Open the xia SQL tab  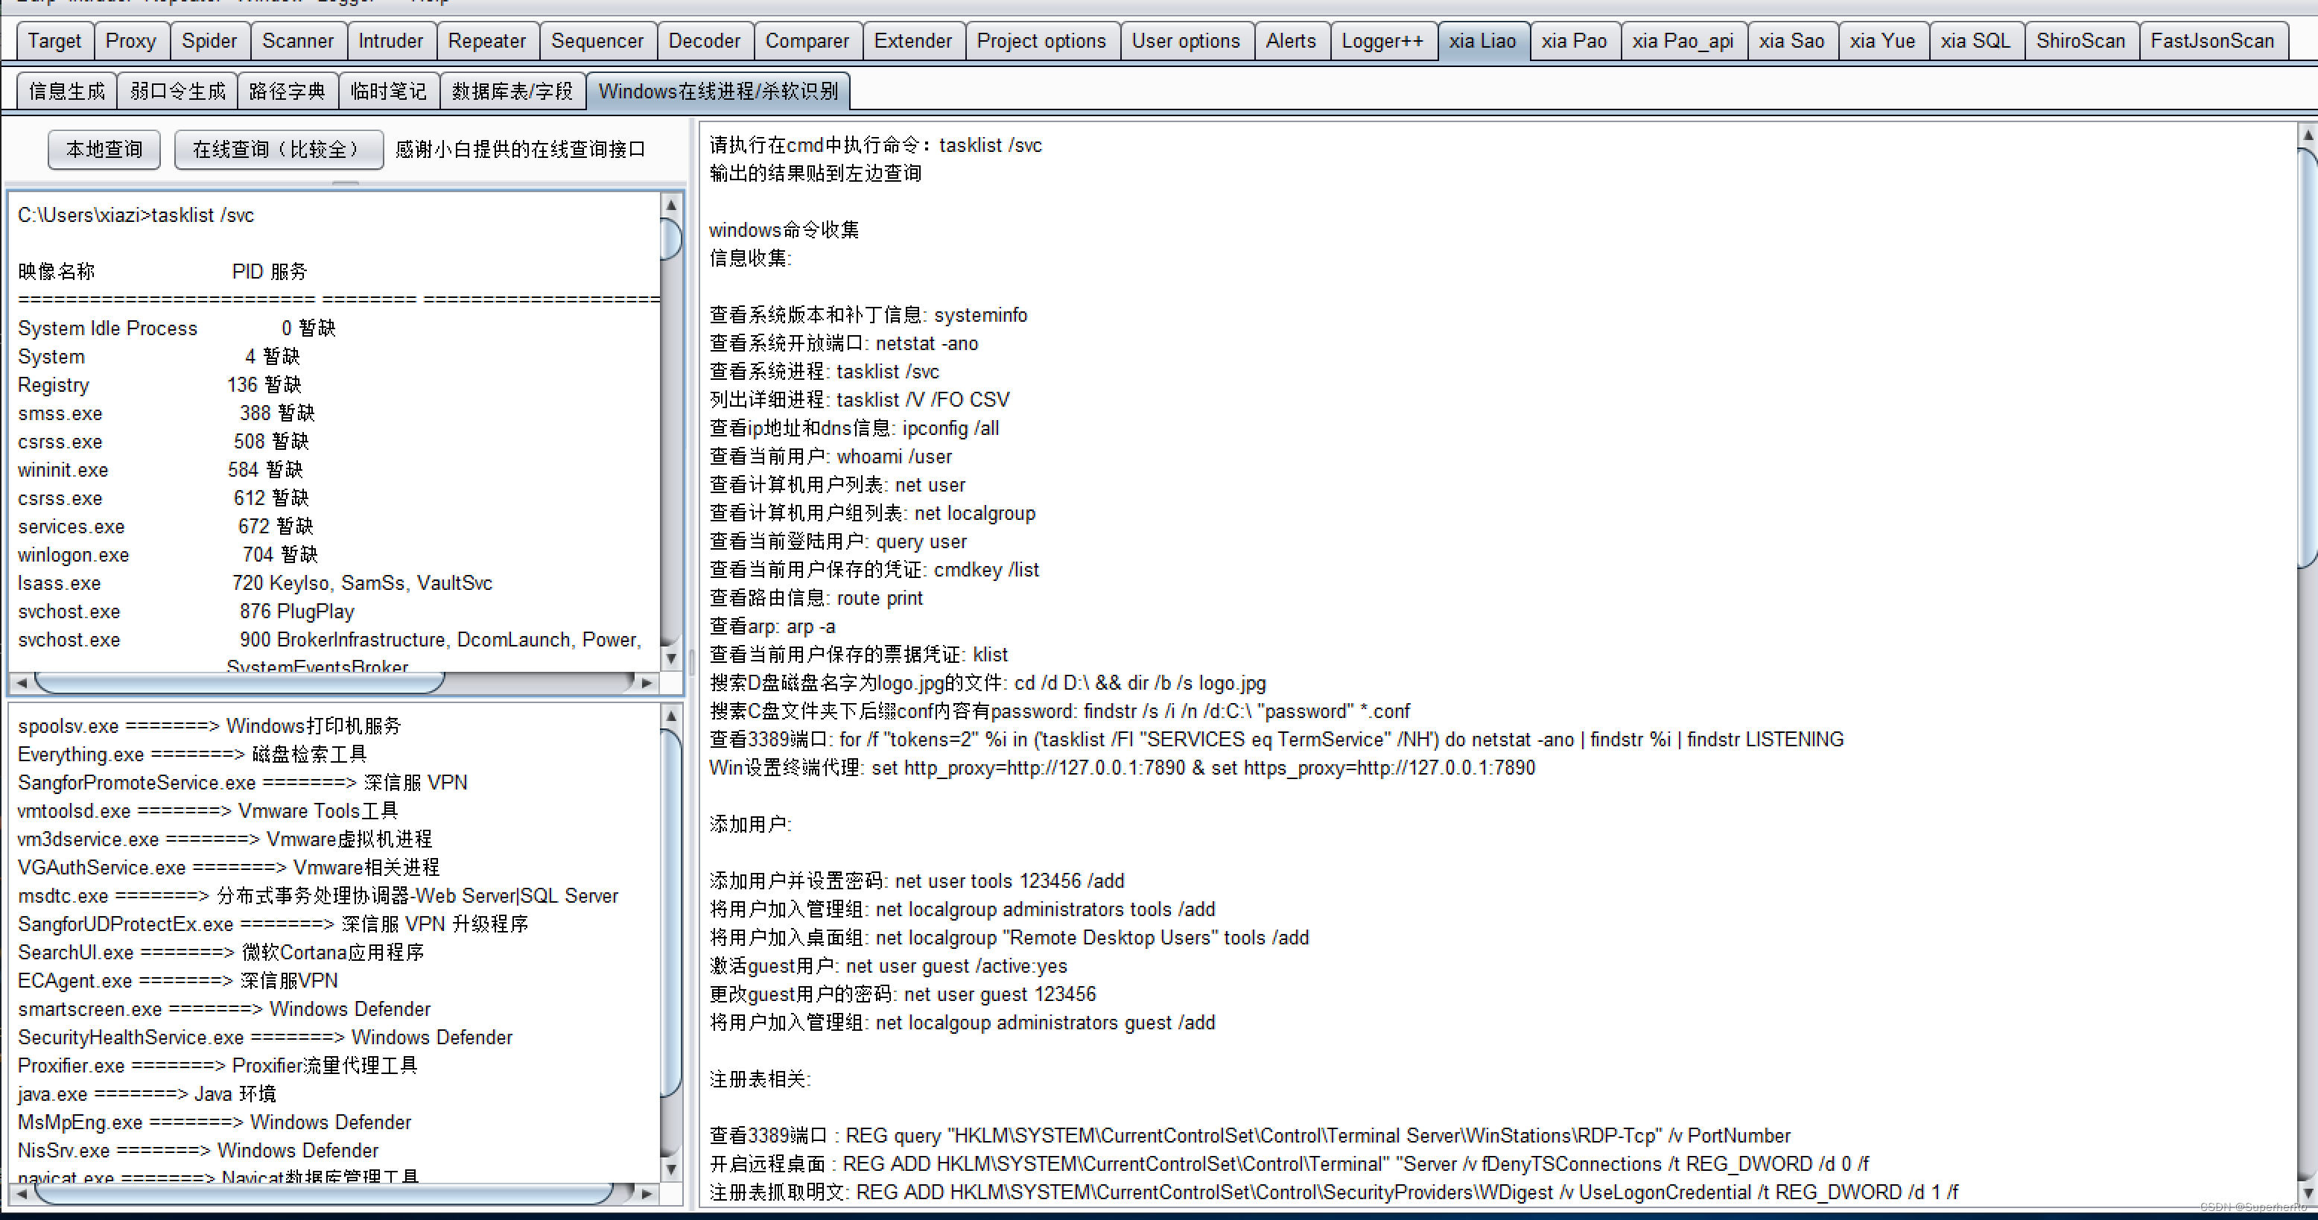(x=1975, y=42)
